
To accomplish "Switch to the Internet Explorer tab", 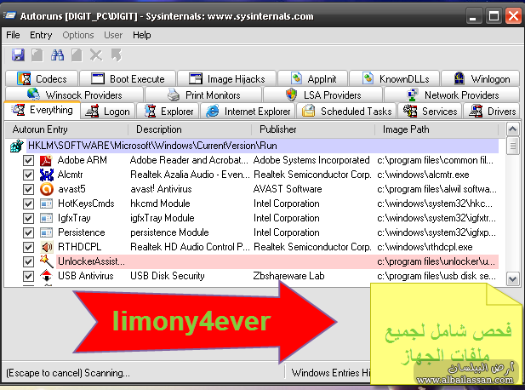I will (x=248, y=111).
